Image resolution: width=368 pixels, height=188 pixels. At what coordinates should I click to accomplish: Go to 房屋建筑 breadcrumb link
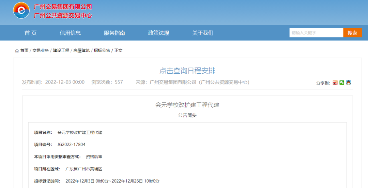click(81, 51)
